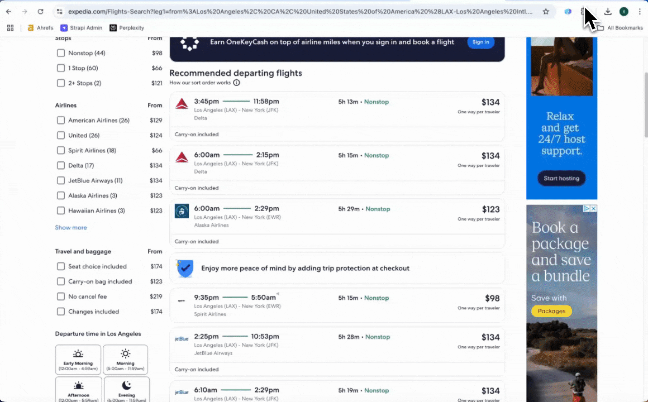The image size is (648, 402).
Task: Check the Nonstop (44) stops filter
Action: [x=61, y=53]
